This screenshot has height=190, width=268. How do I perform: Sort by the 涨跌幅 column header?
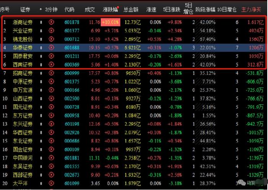[x=111, y=9]
